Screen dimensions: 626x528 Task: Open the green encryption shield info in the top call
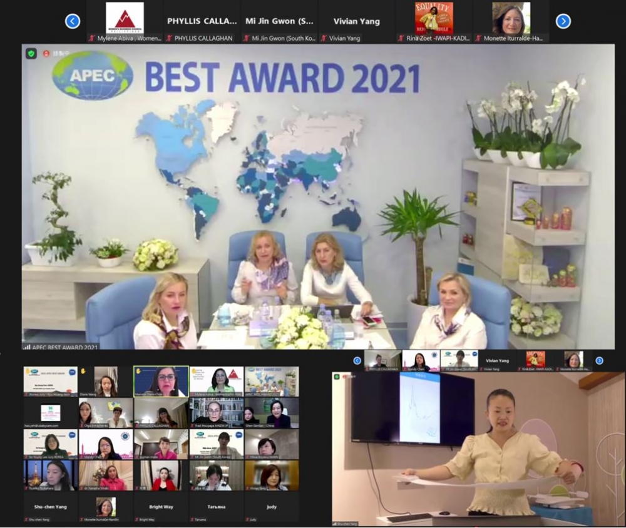coord(31,53)
